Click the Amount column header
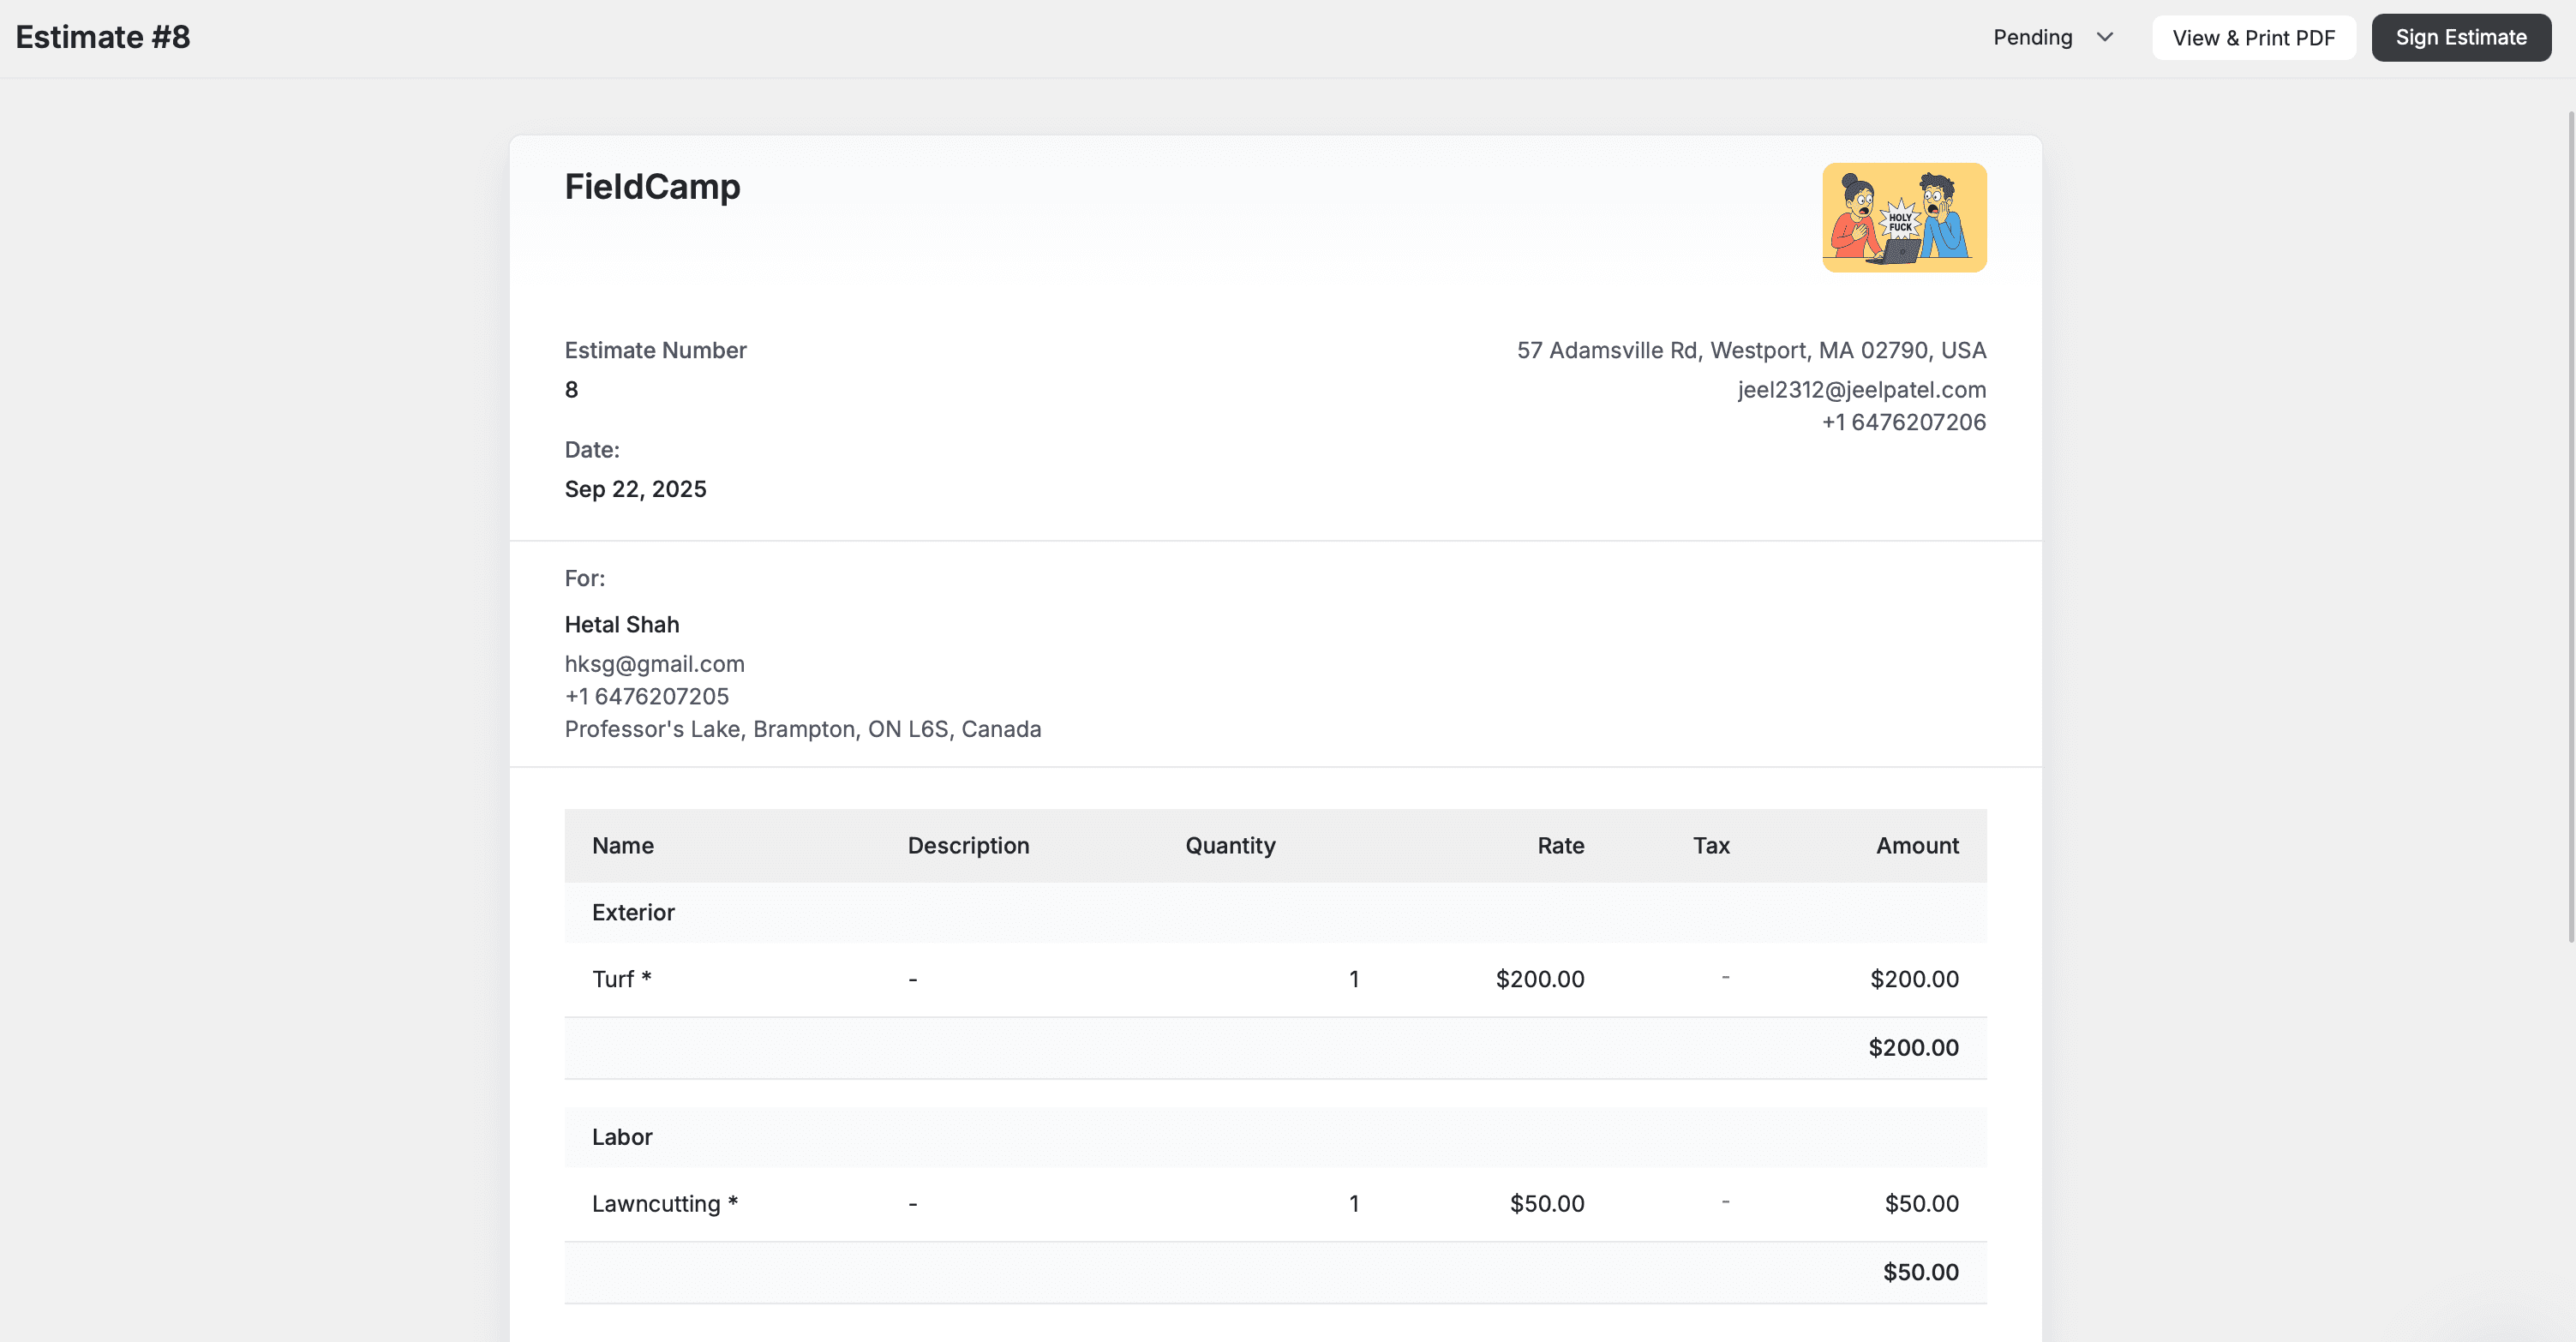 1916,845
